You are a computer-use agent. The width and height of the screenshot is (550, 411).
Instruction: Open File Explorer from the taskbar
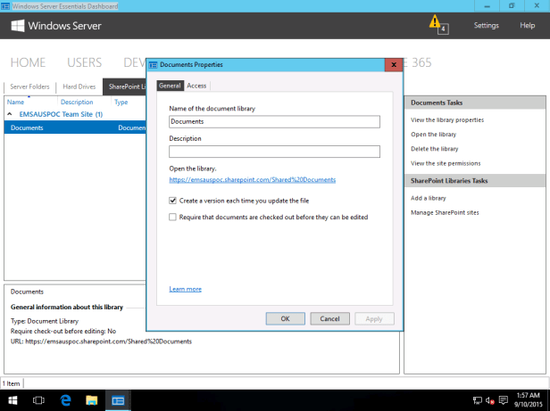(91, 400)
